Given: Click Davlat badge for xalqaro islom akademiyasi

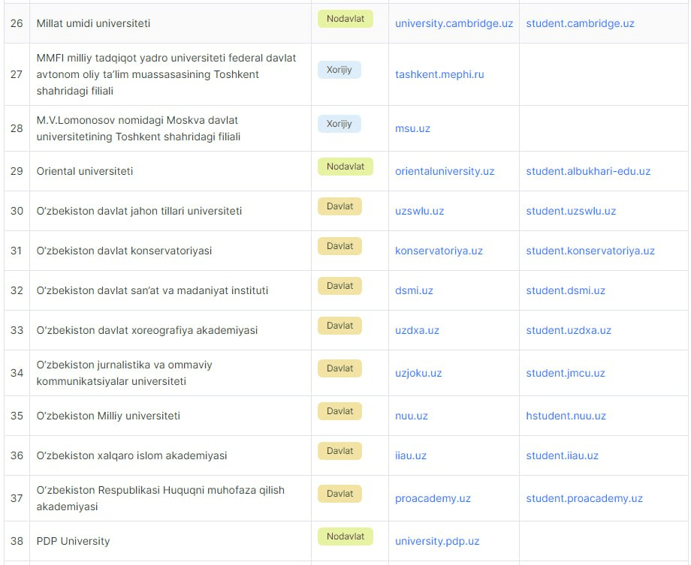Looking at the screenshot, I should 339,451.
